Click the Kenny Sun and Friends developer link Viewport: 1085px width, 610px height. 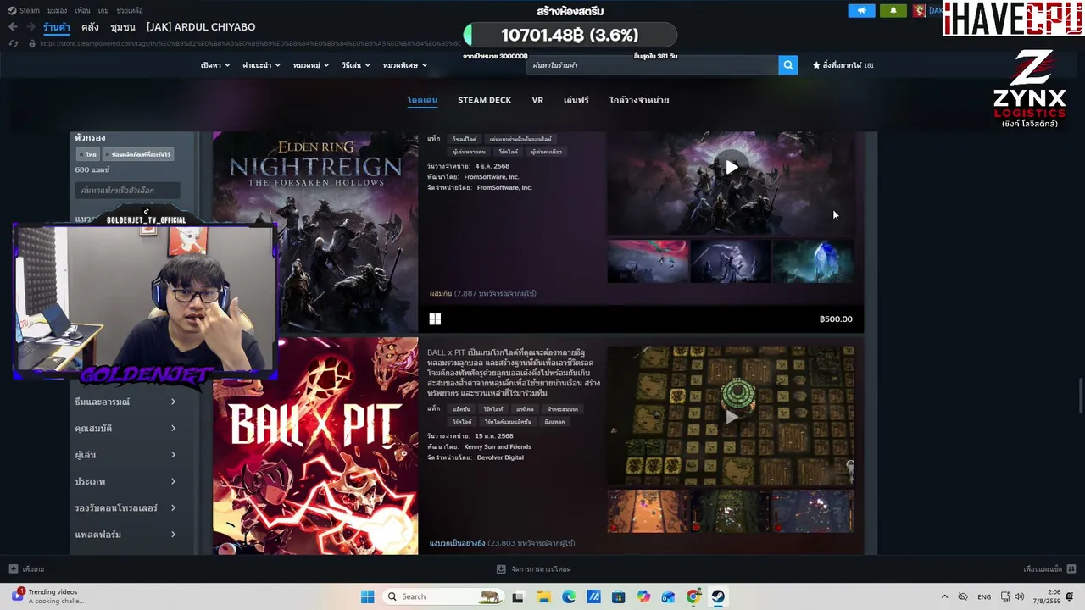tap(498, 446)
